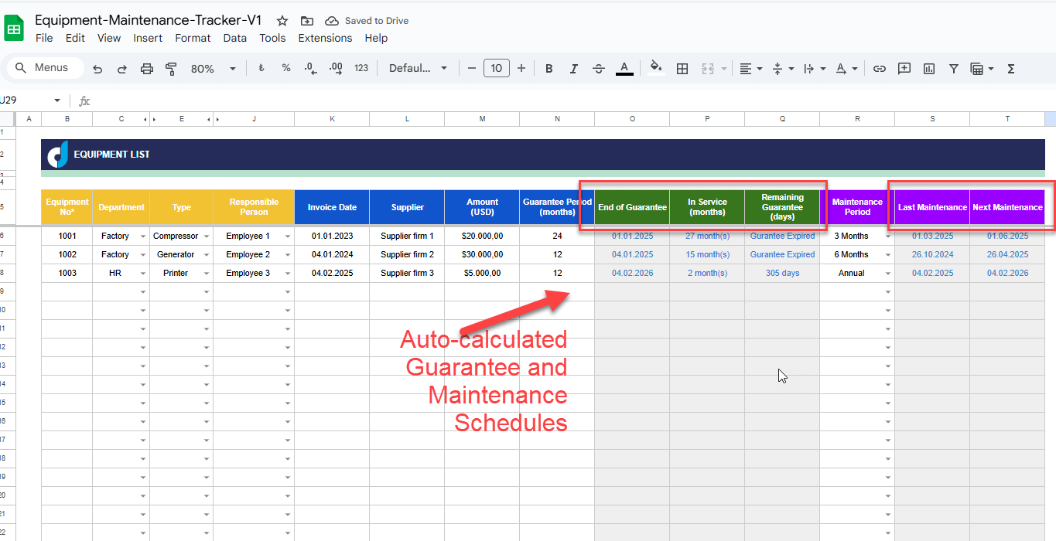Open the fill color picker
The image size is (1056, 541).
coord(655,68)
